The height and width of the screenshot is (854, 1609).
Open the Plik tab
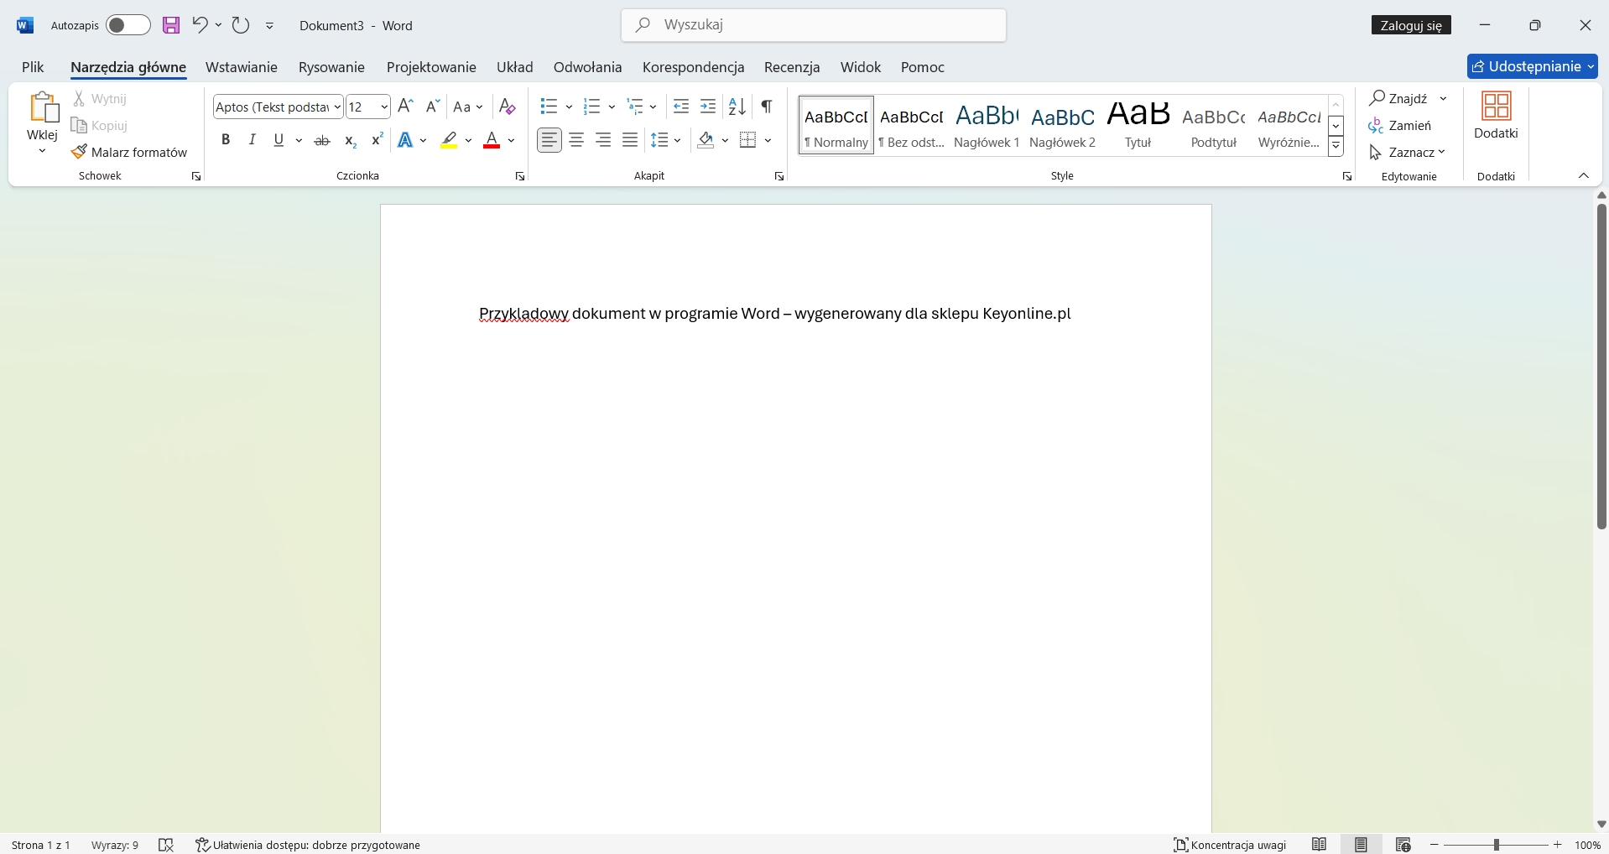point(33,67)
